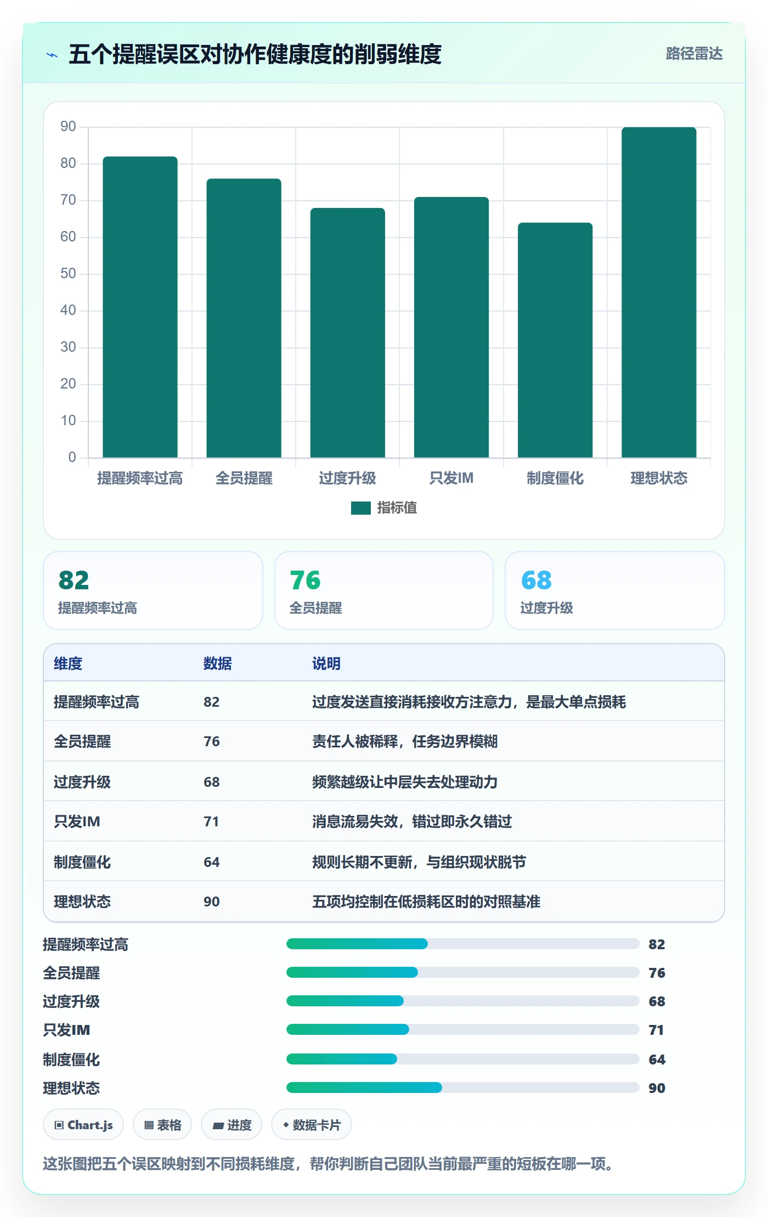Toggle the 指标值 legend color swatch

point(360,508)
